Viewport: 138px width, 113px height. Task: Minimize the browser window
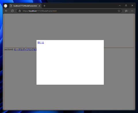120,5
